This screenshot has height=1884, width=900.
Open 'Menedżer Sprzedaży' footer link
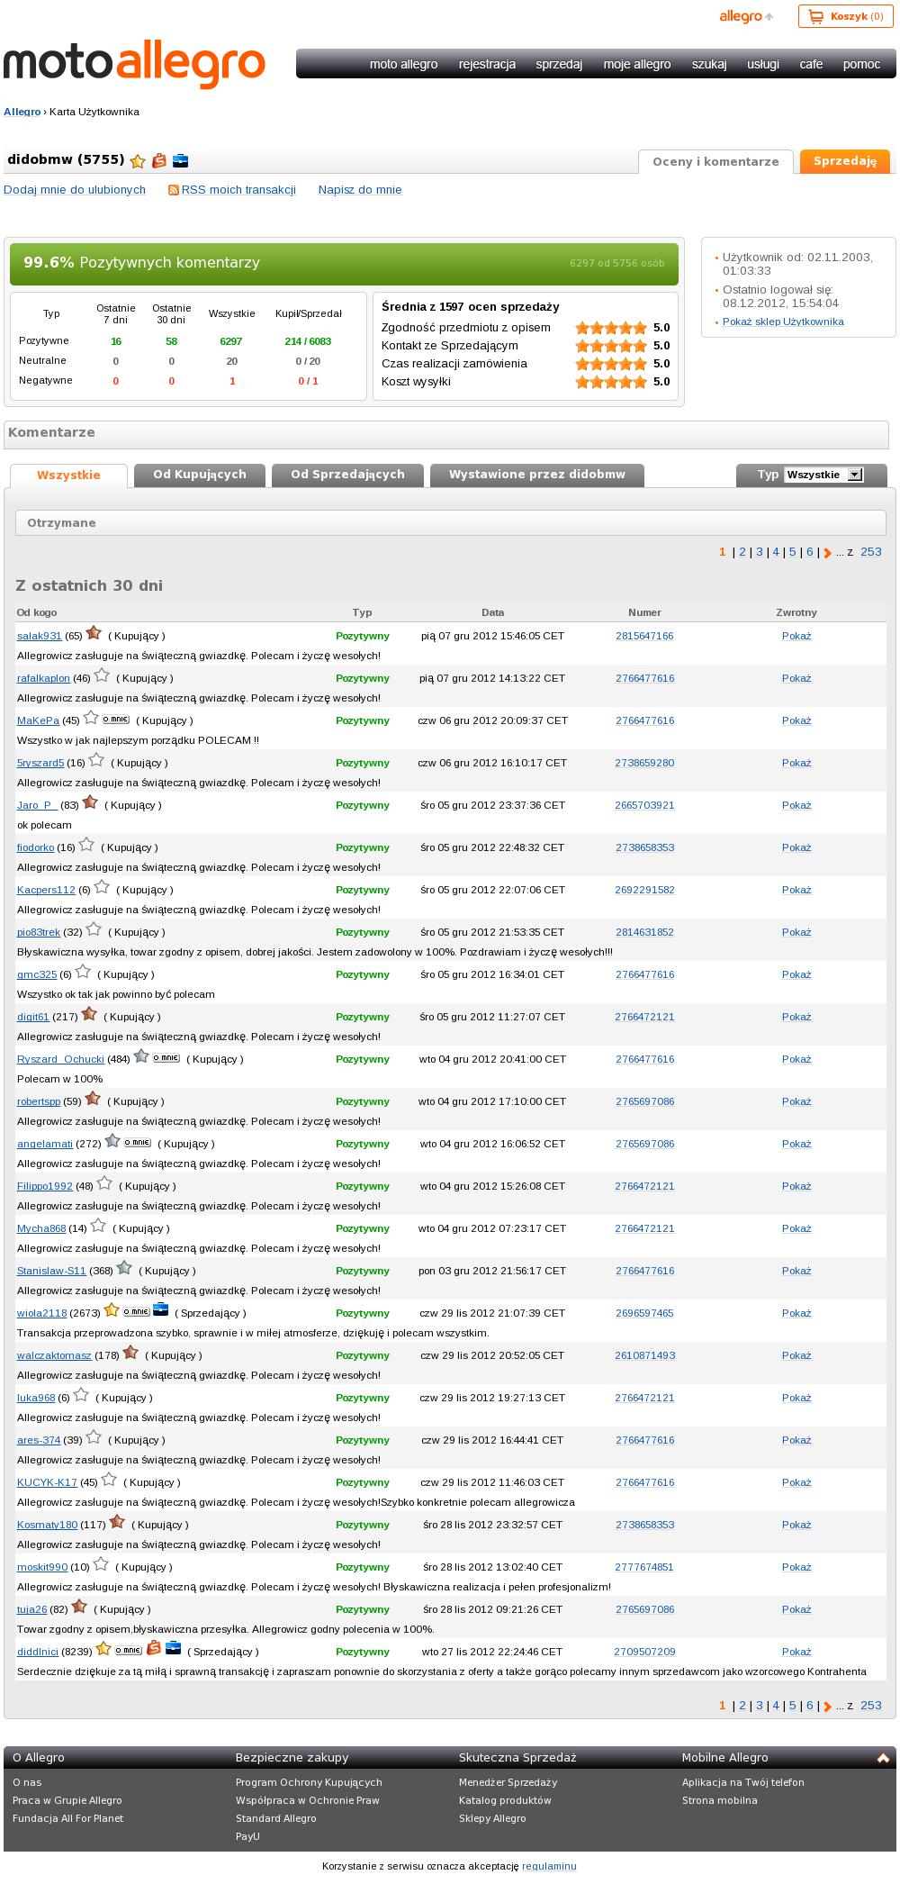(508, 1782)
